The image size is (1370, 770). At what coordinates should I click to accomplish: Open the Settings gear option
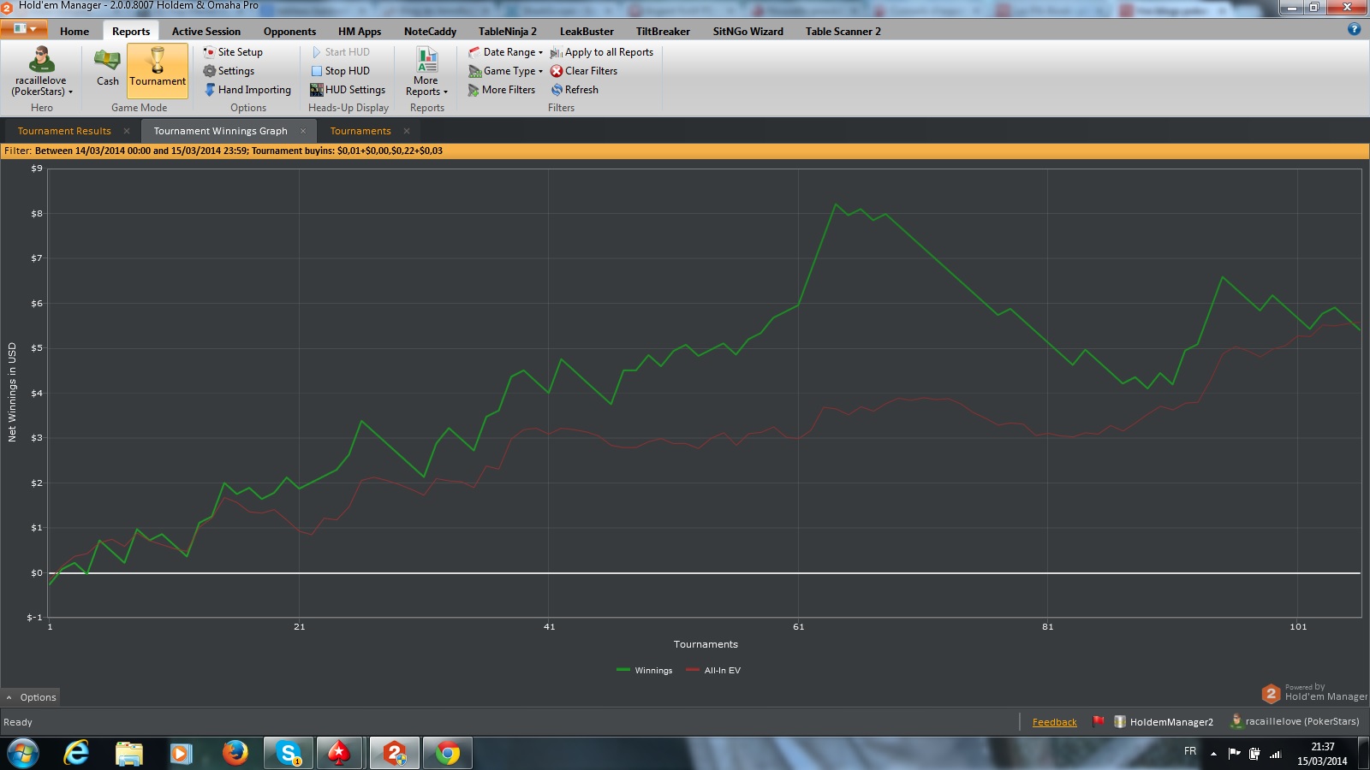(x=229, y=71)
